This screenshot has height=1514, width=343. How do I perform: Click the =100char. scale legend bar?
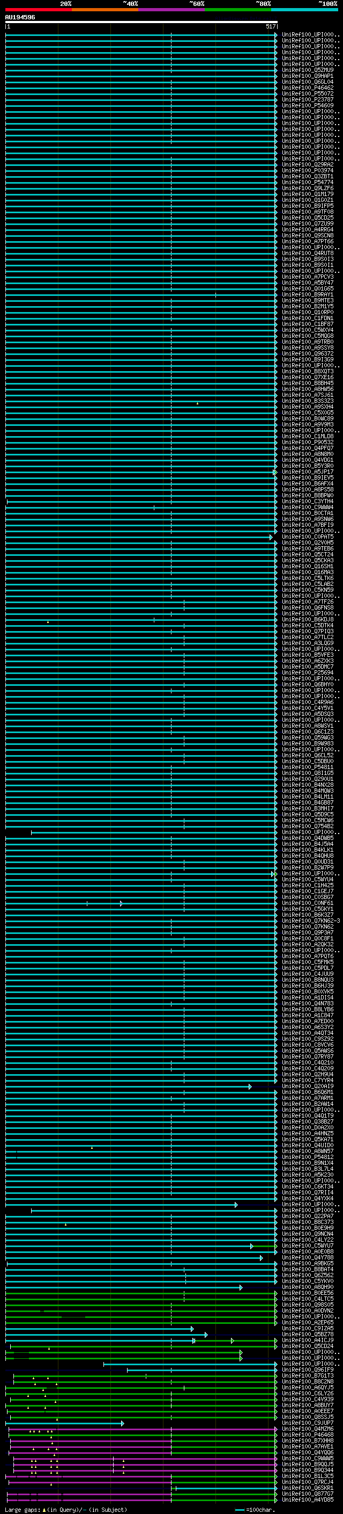coord(240,1510)
